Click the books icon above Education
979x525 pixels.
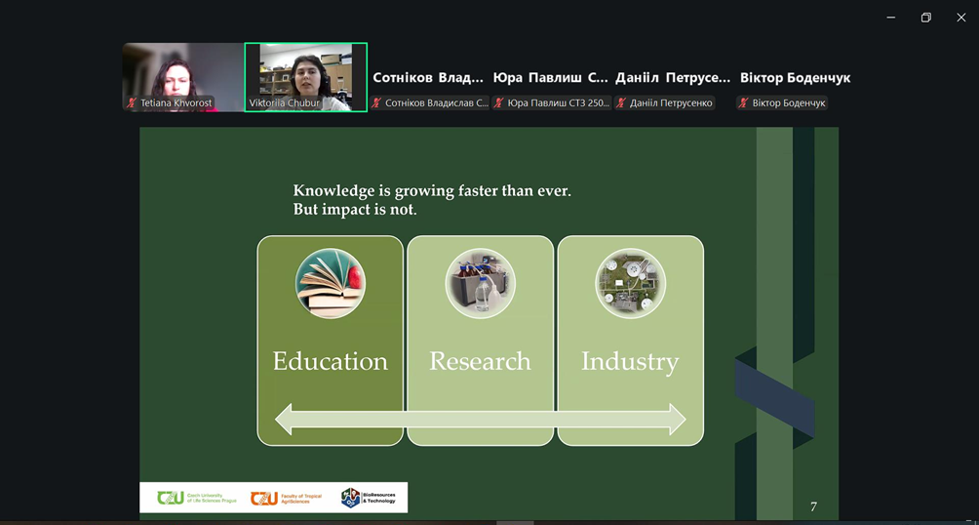(x=331, y=284)
